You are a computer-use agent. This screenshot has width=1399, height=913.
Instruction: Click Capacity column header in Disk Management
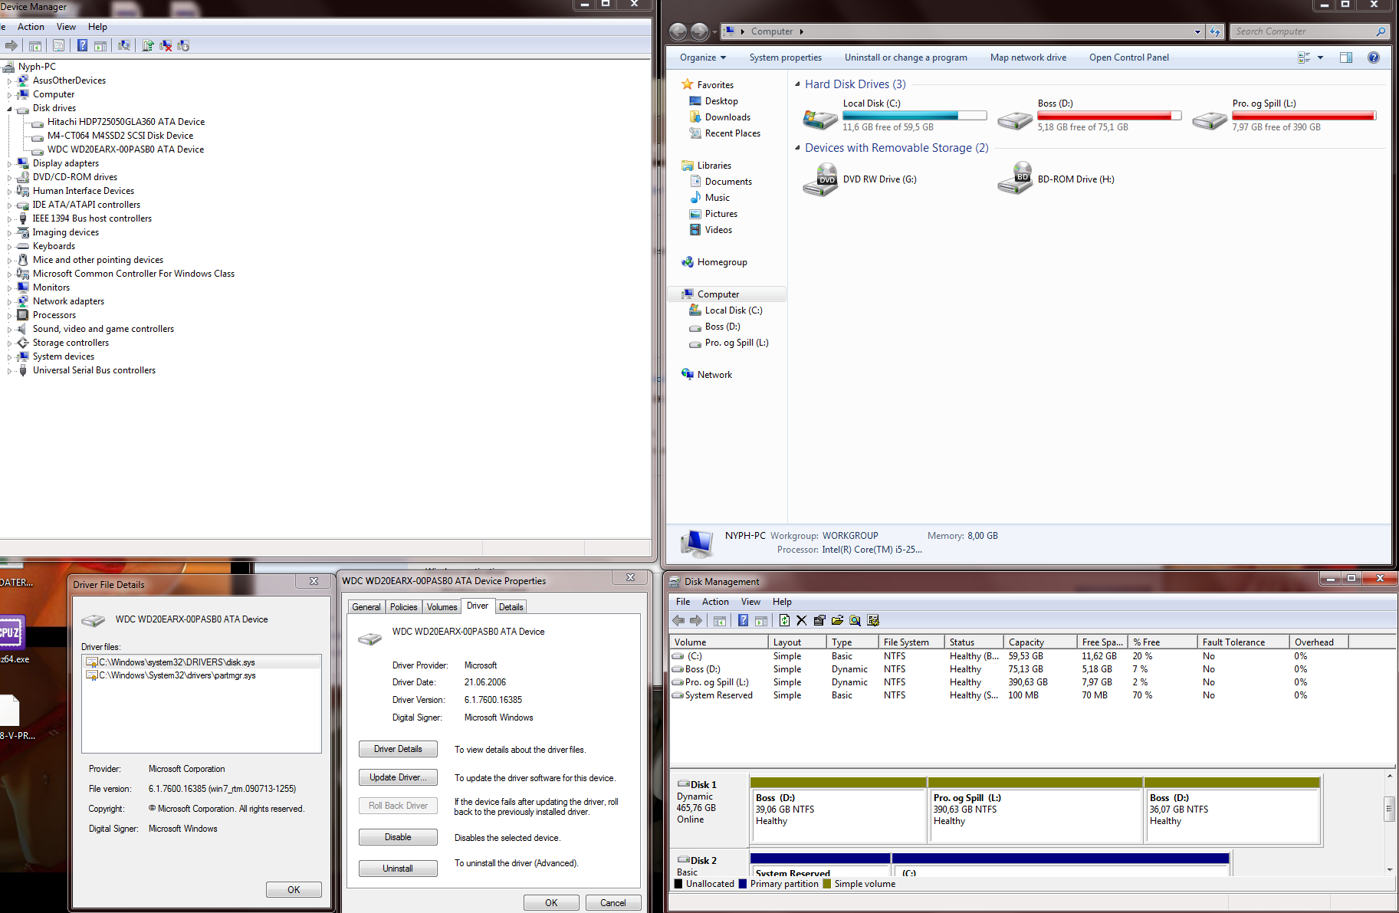click(1039, 642)
